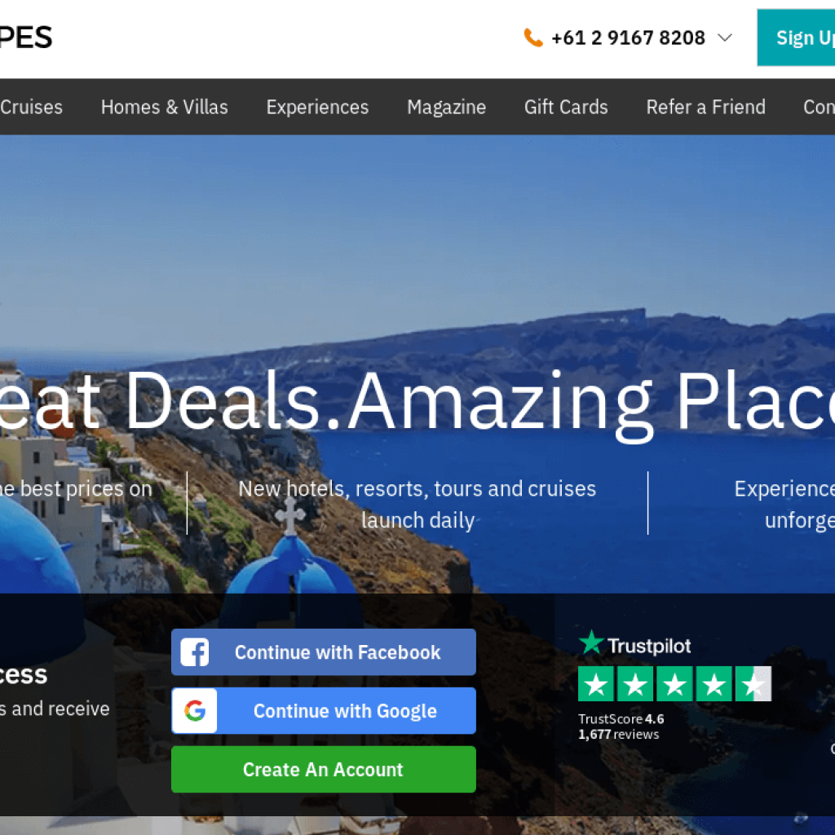
Task: Click the Facebook logo icon
Action: point(195,652)
